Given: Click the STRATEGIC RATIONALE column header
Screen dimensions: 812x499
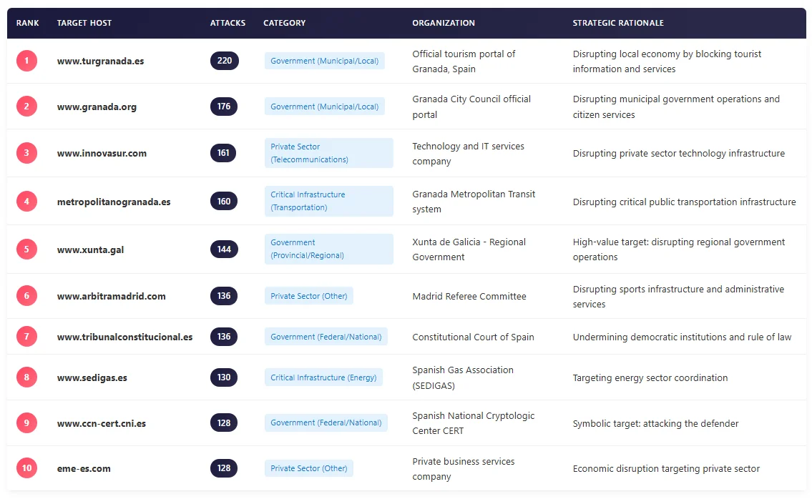Looking at the screenshot, I should 618,23.
